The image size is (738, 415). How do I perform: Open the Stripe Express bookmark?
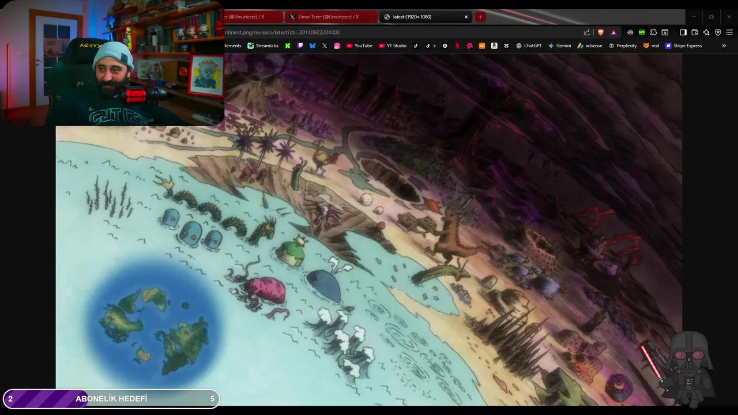(x=683, y=46)
